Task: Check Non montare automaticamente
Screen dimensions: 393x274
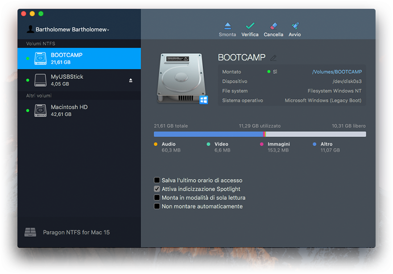Action: (x=157, y=206)
